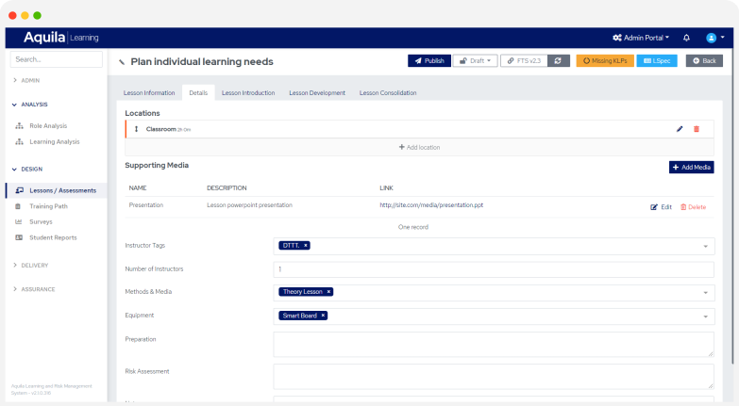739x406 pixels.
Task: Expand the Methods & Media dropdown
Action: (x=706, y=293)
